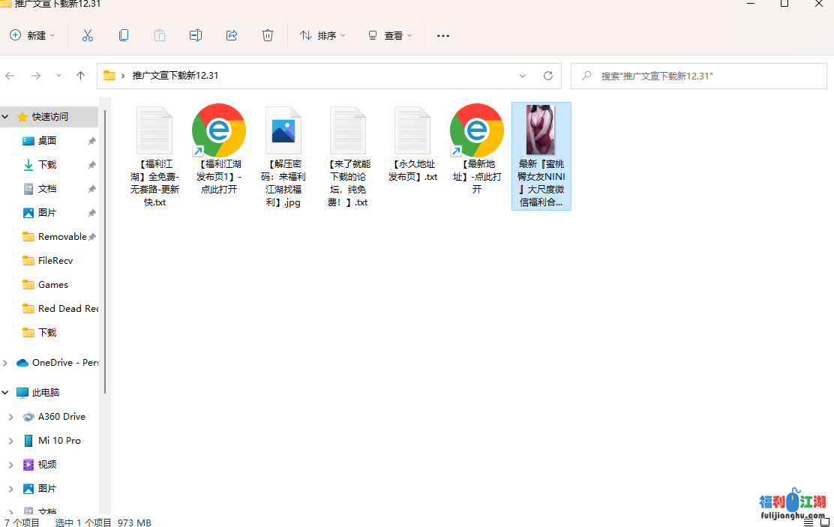Click the Copy icon in toolbar
Image resolution: width=834 pixels, height=527 pixels.
click(x=124, y=35)
